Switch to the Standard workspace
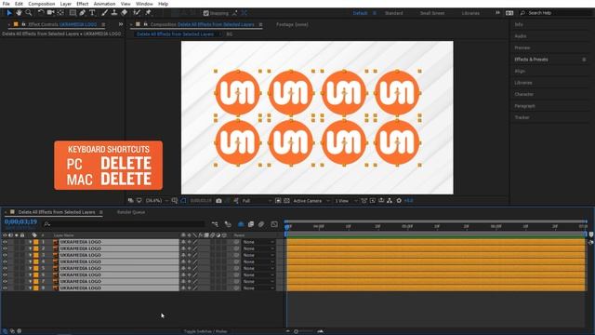Viewport: 595px width, 335px height. click(x=393, y=13)
